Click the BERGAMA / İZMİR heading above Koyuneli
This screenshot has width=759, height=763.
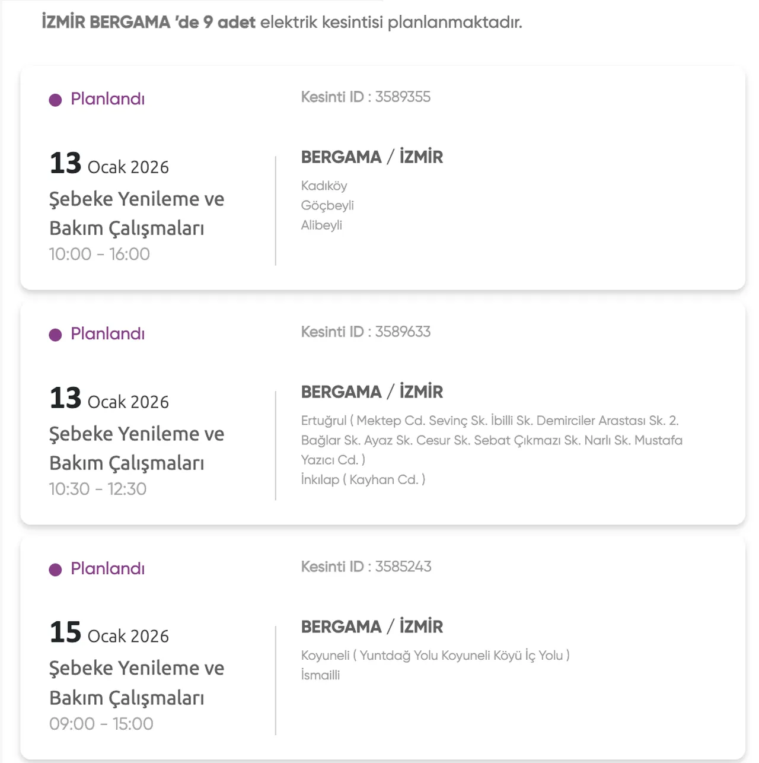[372, 627]
